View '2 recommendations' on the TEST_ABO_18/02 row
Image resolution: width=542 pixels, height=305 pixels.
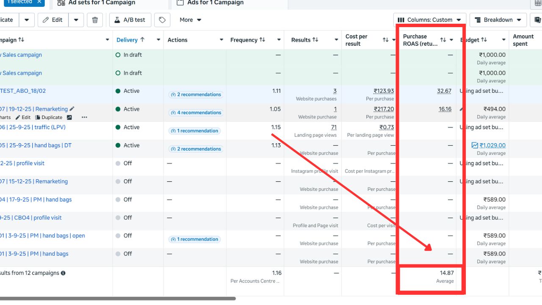pyautogui.click(x=196, y=94)
